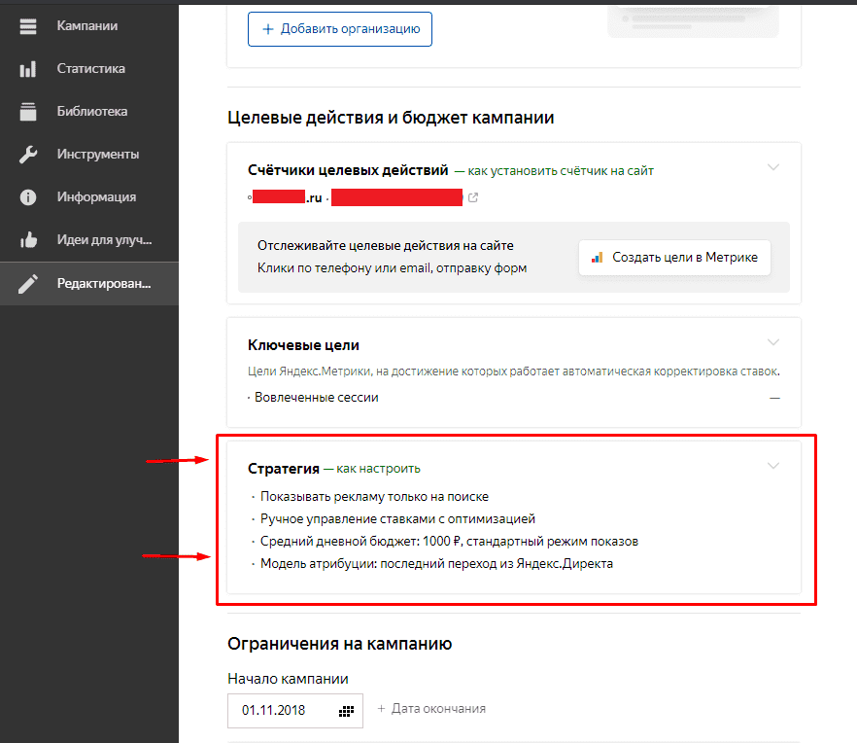
Task: Expand Стратегия section chevron
Action: click(x=772, y=466)
